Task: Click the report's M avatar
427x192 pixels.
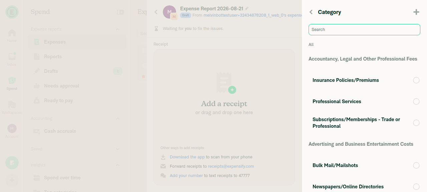Action: [169, 12]
